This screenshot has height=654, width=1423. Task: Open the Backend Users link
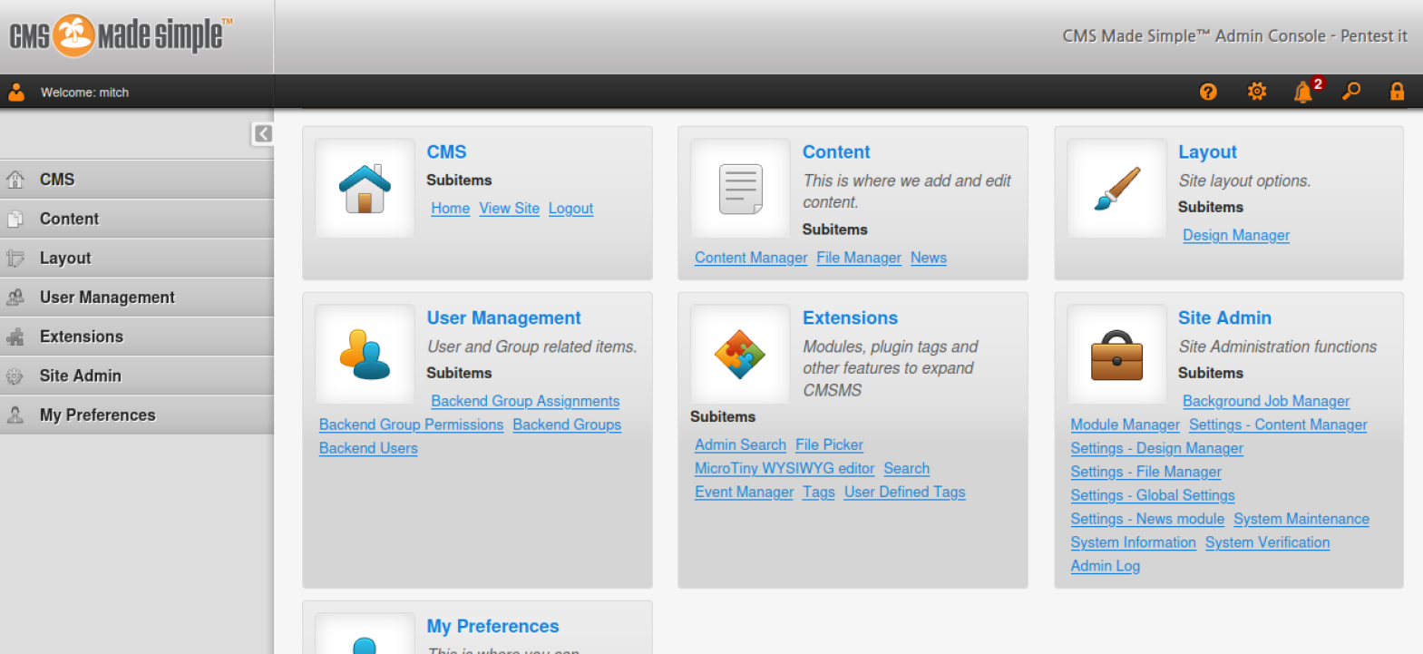point(368,448)
